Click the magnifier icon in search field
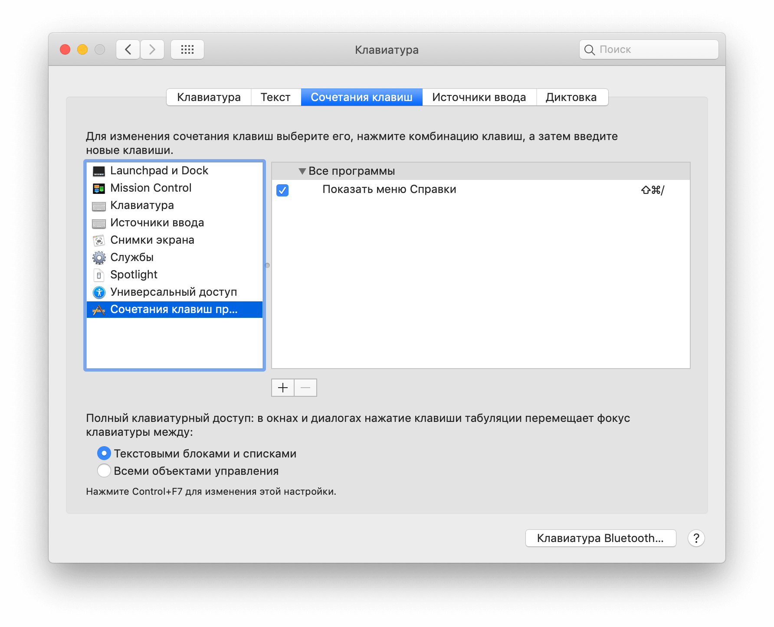This screenshot has height=627, width=774. (x=589, y=50)
